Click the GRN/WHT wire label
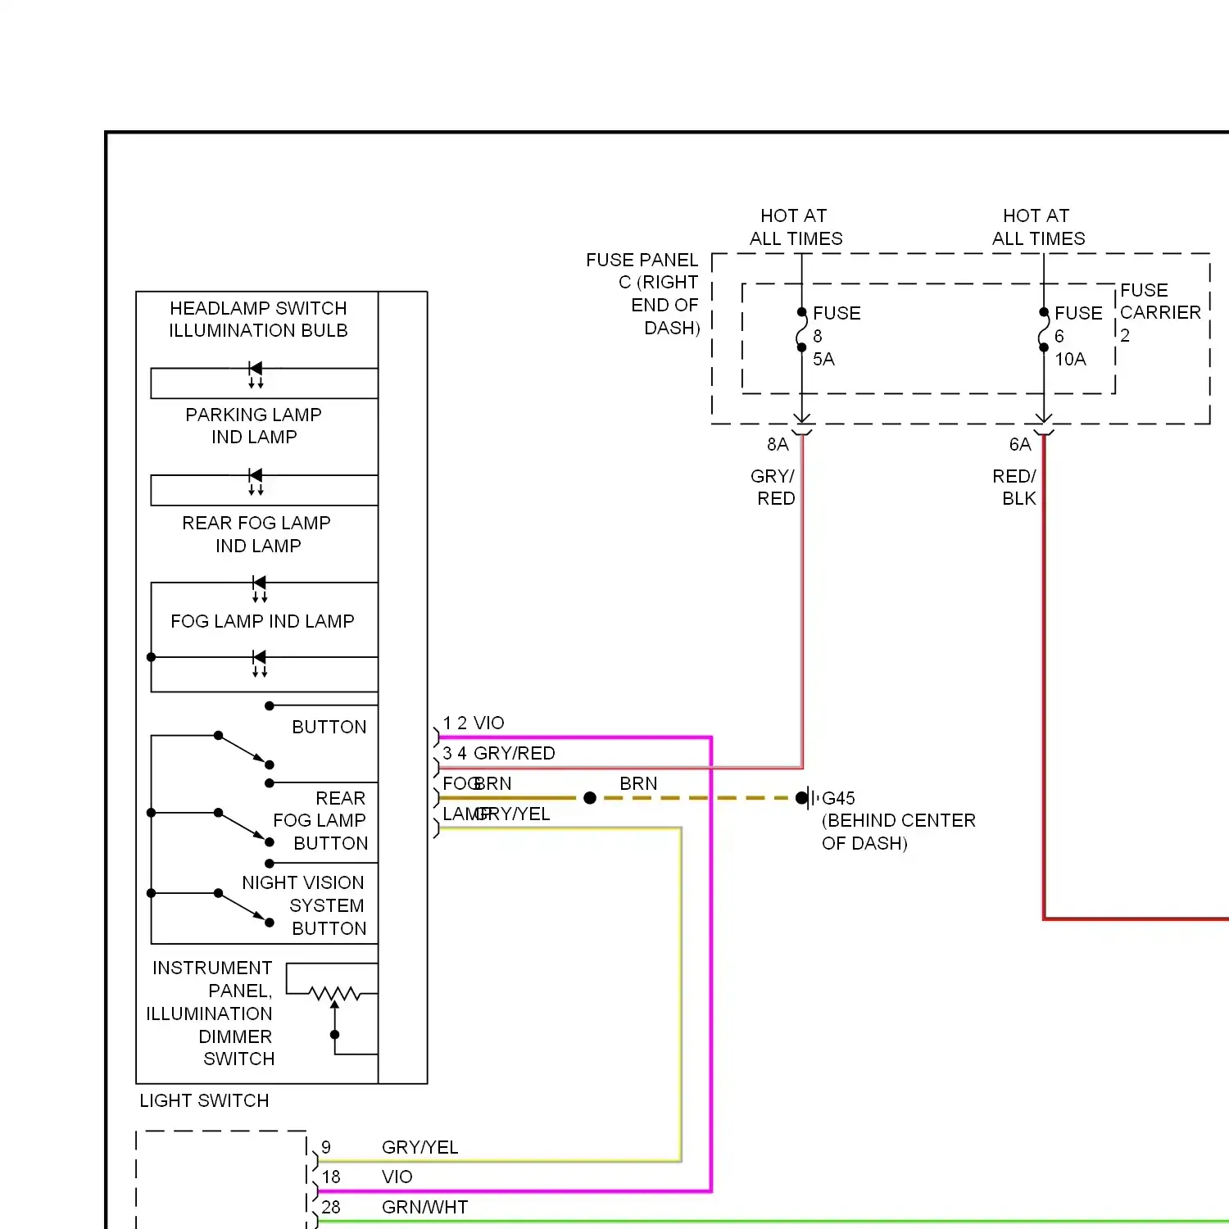Viewport: 1229px width, 1229px height. point(424,1207)
